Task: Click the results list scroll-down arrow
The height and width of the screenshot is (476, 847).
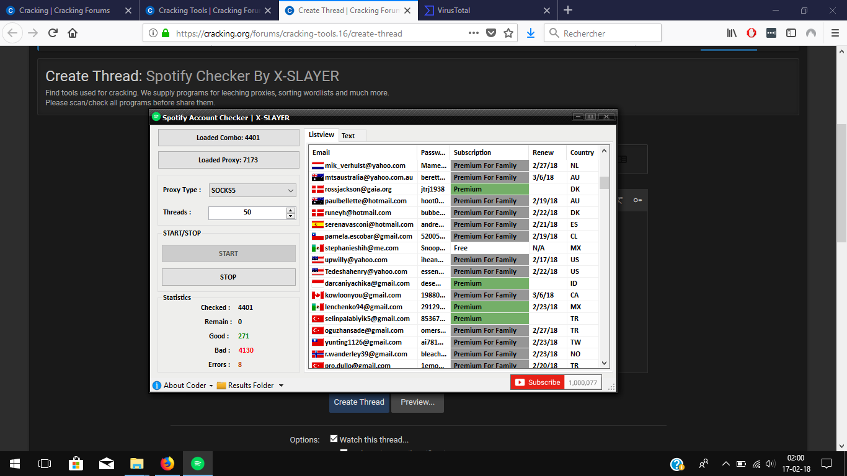Action: click(x=604, y=363)
